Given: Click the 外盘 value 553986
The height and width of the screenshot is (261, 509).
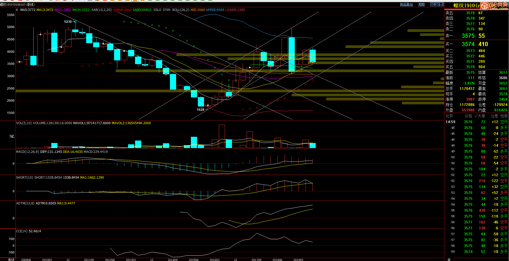Looking at the screenshot, I should (x=468, y=110).
